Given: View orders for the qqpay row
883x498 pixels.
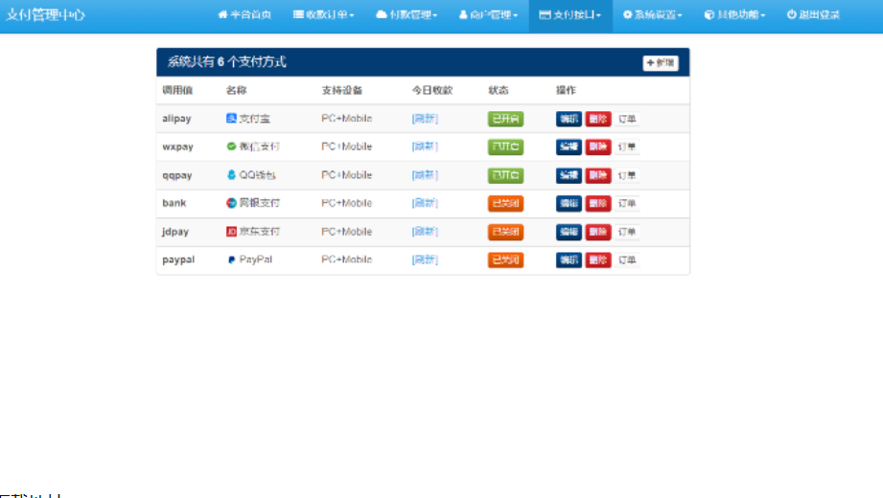Looking at the screenshot, I should (627, 175).
